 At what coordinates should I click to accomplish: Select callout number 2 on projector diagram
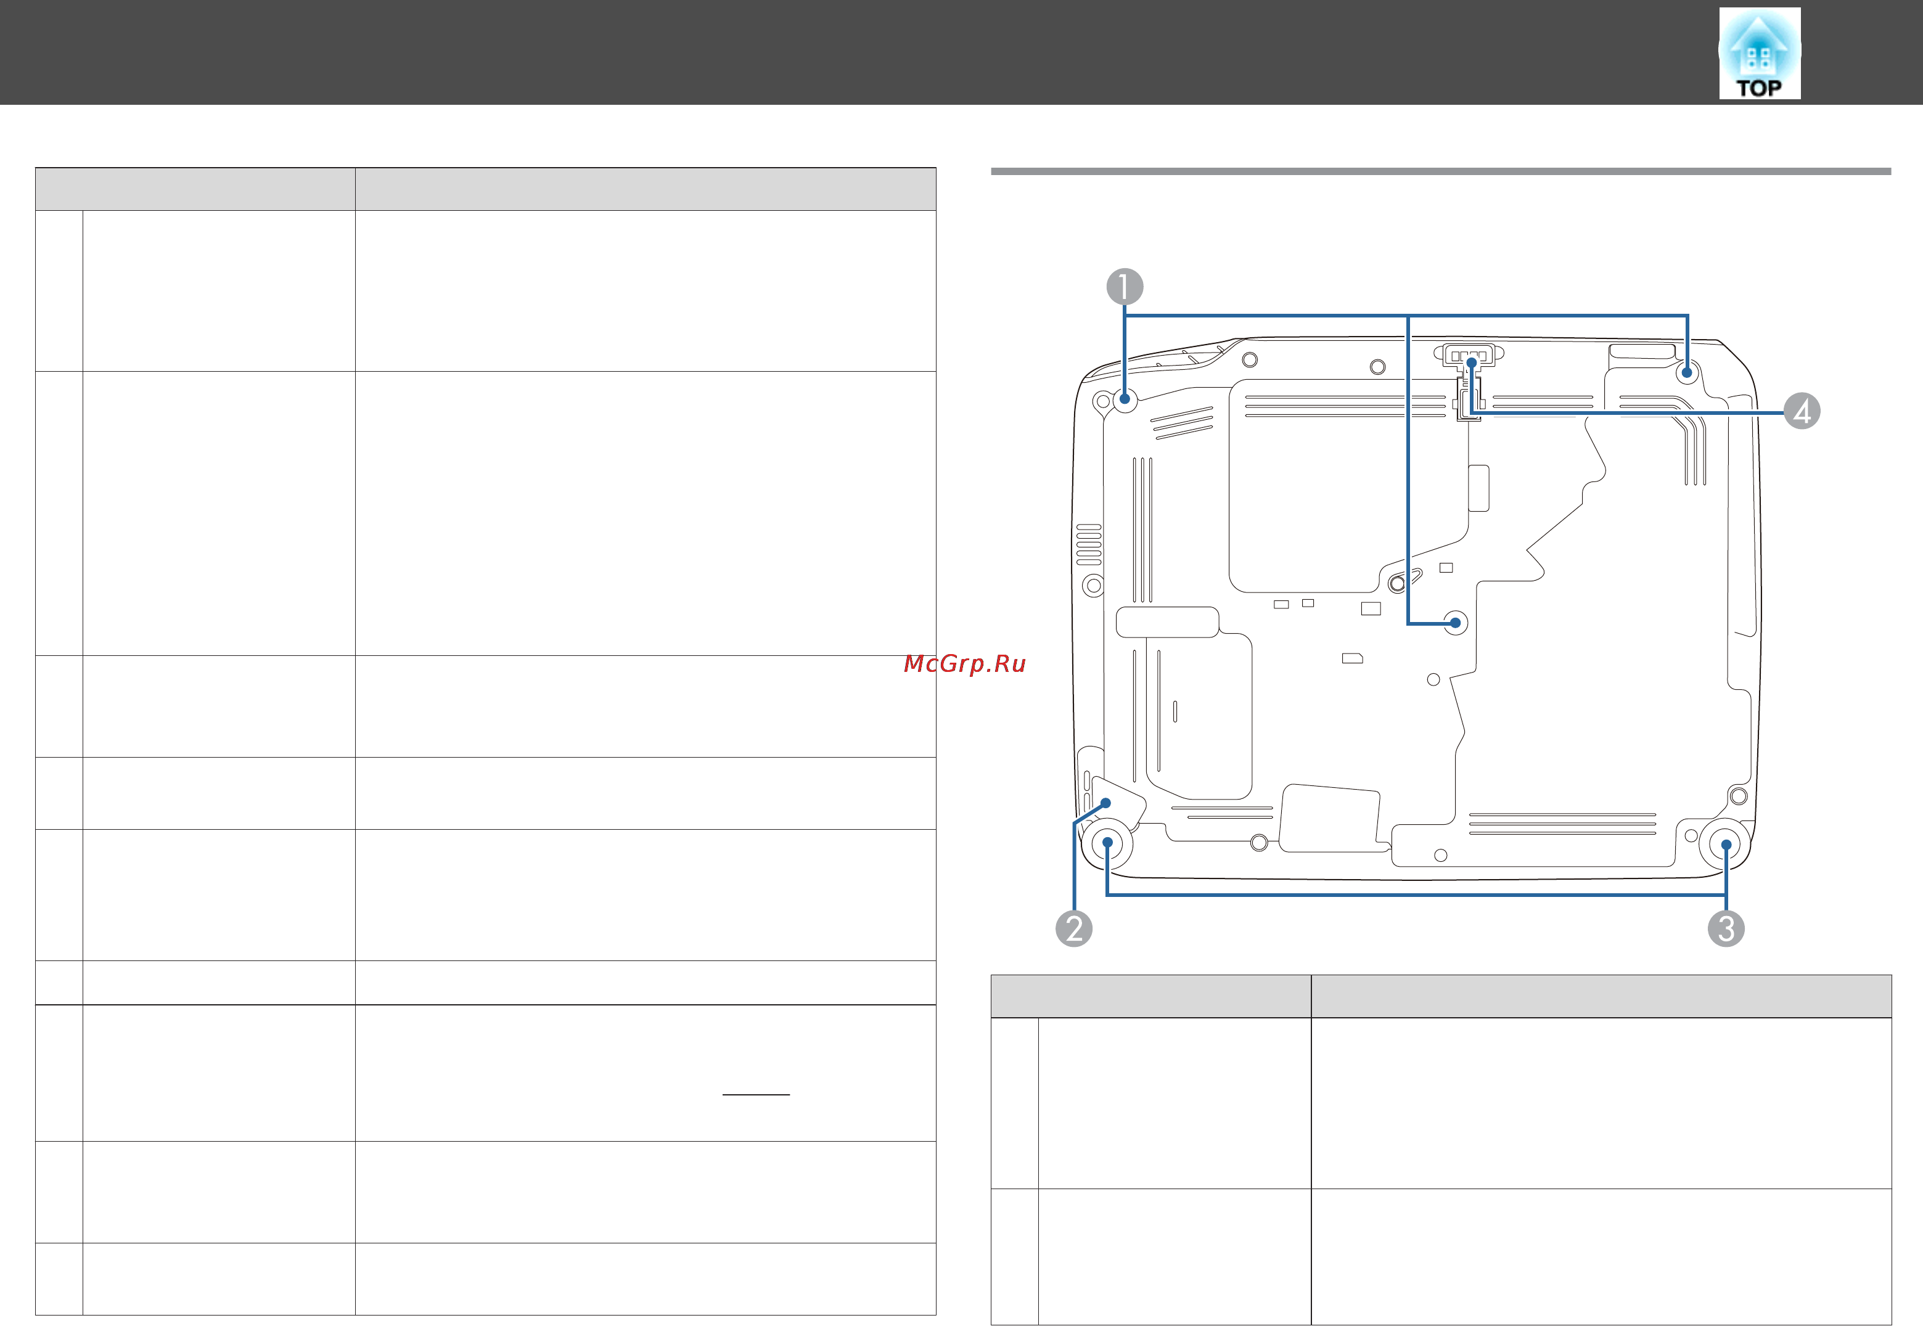coord(1073,928)
